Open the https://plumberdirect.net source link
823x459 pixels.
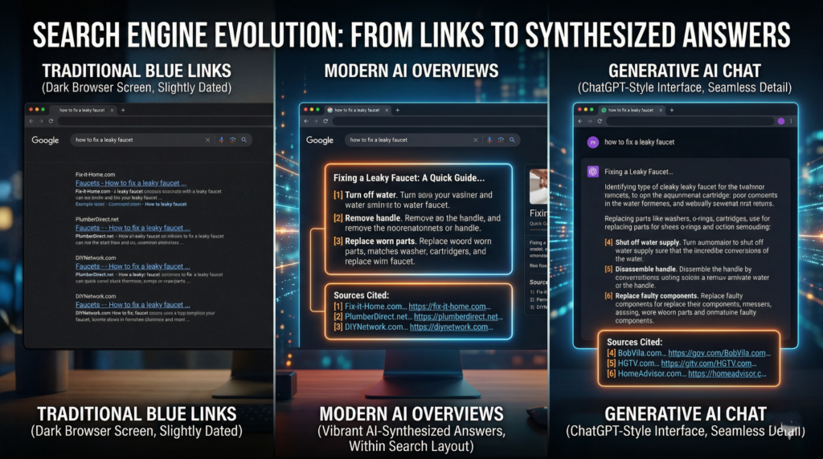coord(457,316)
